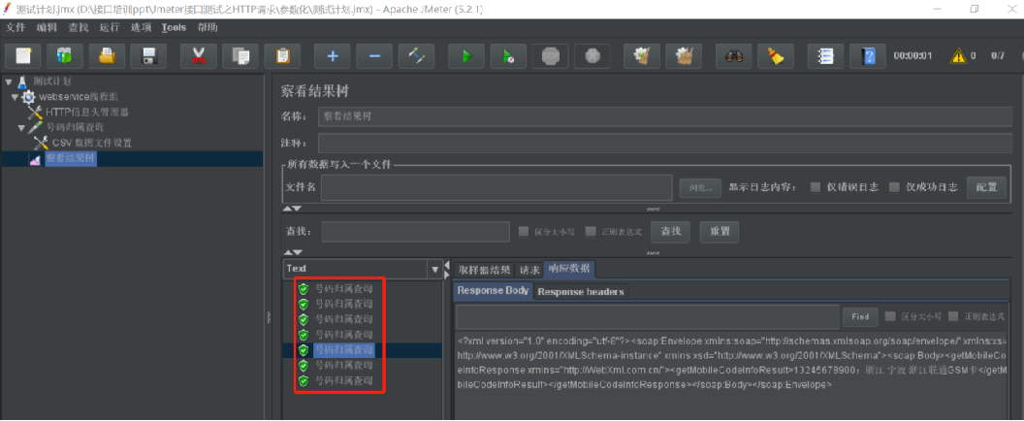
Task: Switch to the 请求 tab
Action: coord(529,270)
